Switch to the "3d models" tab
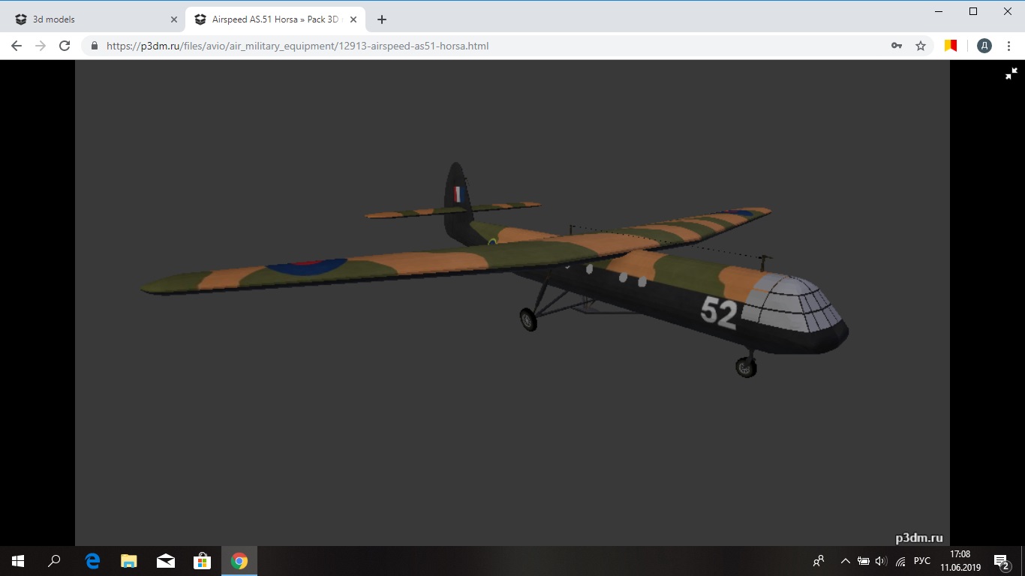The width and height of the screenshot is (1025, 576). point(96,19)
